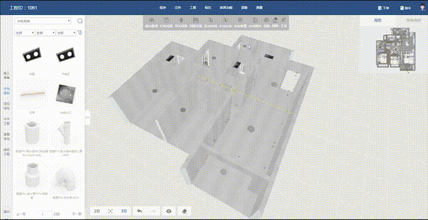Switch to 2D view mode
The image size is (428, 220).
[96, 211]
